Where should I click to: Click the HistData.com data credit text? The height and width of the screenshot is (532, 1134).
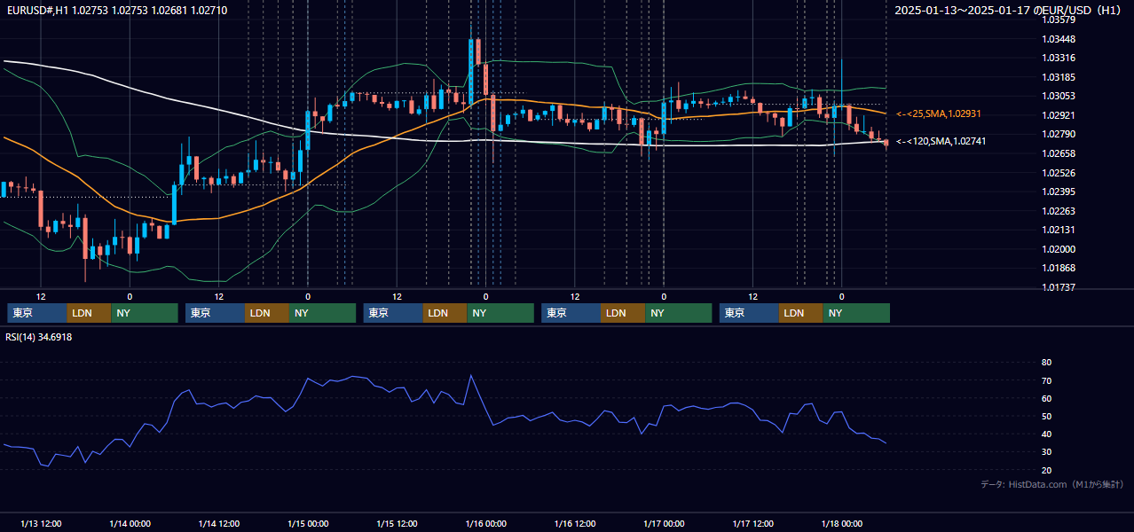click(1051, 485)
